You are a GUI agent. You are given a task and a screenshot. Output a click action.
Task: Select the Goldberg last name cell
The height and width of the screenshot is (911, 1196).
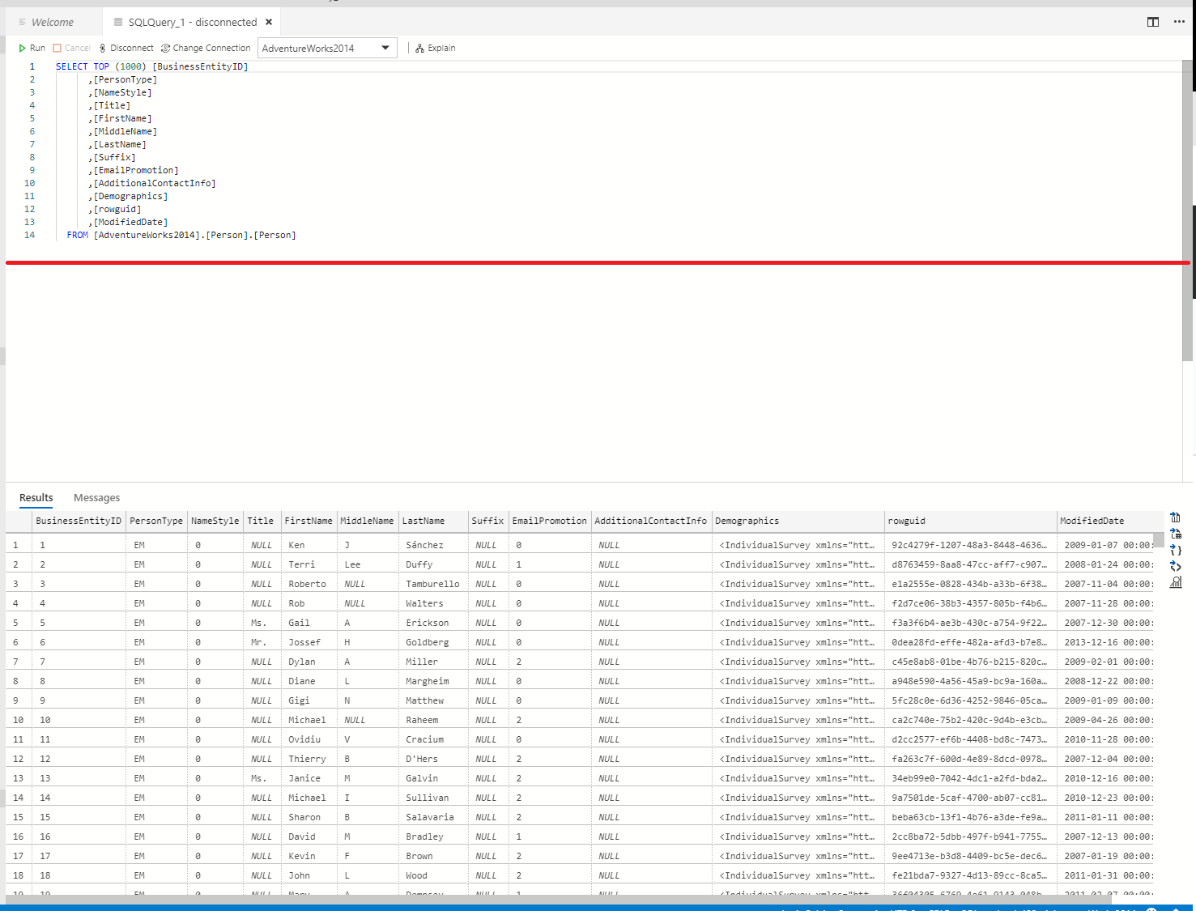click(433, 642)
